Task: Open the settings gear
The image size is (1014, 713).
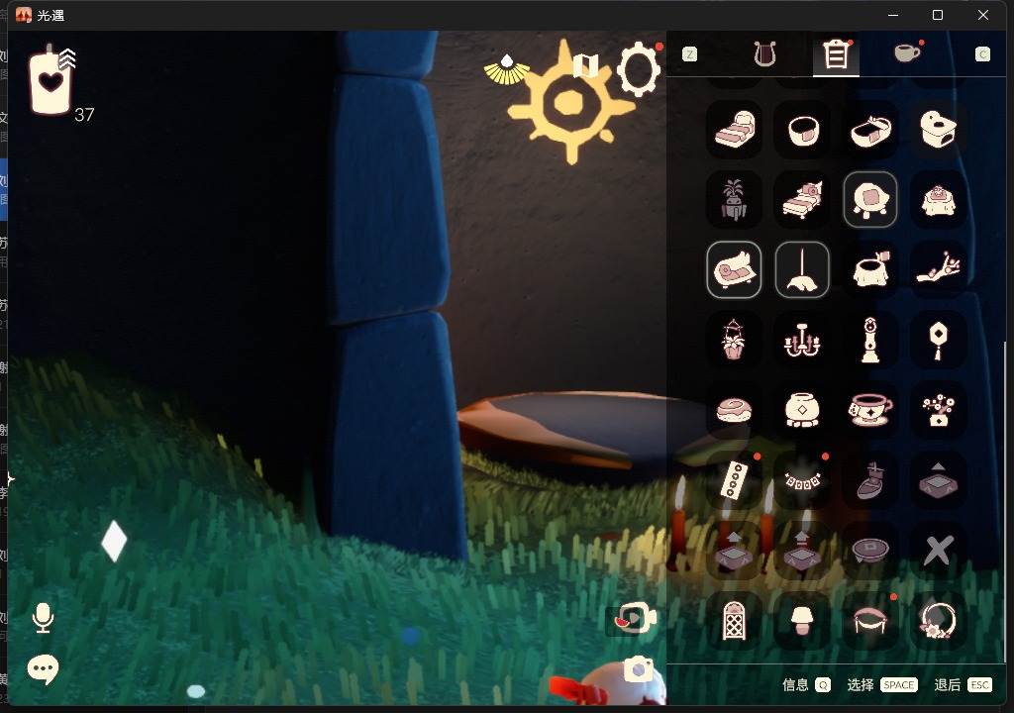Action: 639,69
